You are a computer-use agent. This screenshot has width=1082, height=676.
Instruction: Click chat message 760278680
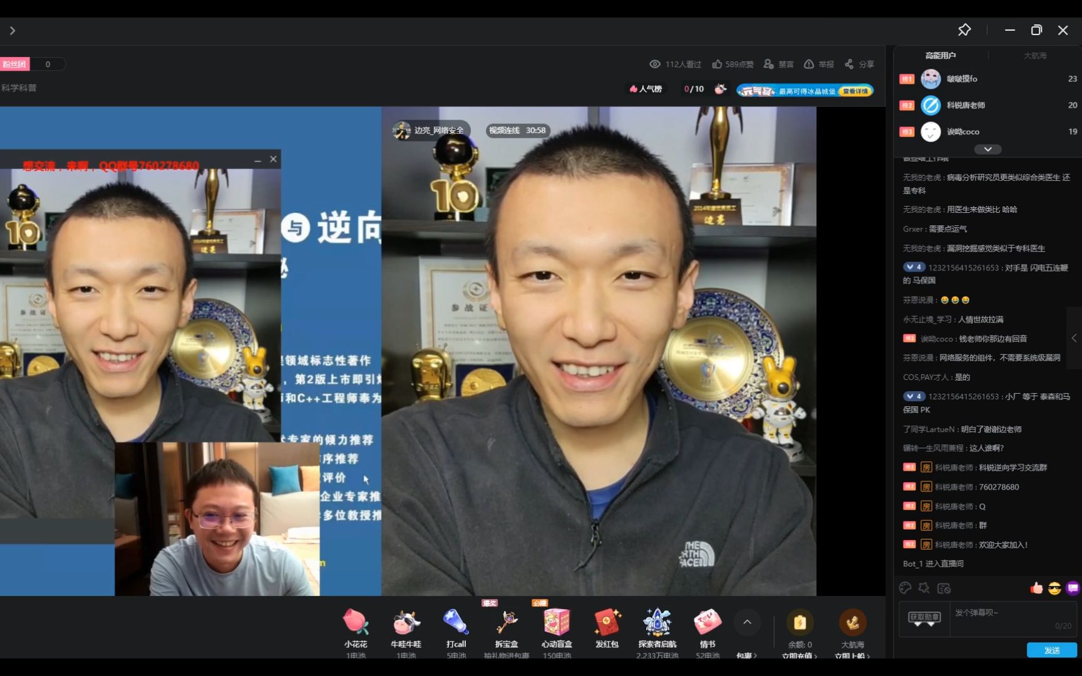coord(999,487)
